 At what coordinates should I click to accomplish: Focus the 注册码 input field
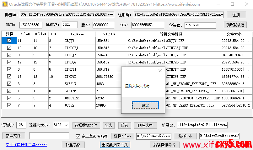(x=179, y=15)
